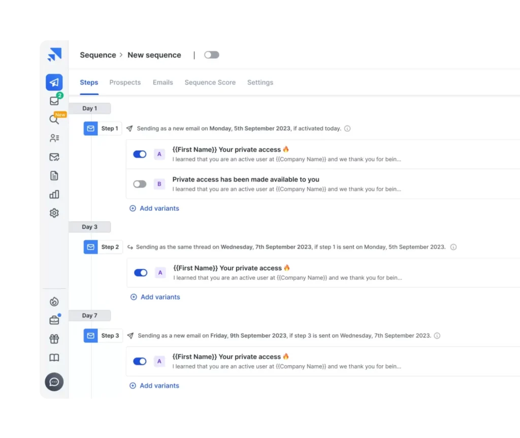The image size is (520, 438).
Task: Add variants to Step 3
Action: [x=154, y=386]
